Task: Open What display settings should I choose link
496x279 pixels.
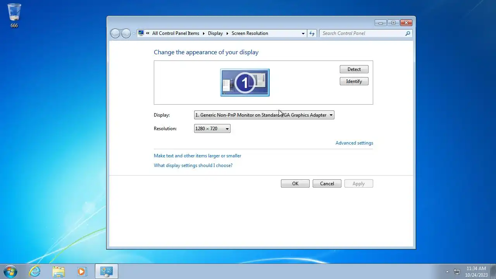Action: tap(193, 165)
